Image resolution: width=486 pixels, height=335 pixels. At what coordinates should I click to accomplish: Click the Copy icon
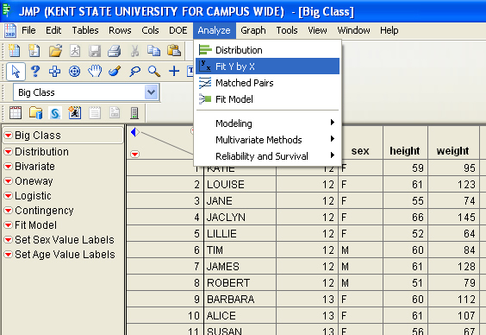point(154,51)
